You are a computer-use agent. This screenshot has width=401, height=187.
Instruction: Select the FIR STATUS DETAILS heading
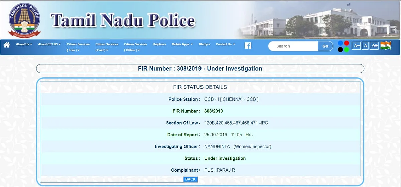[x=200, y=87]
